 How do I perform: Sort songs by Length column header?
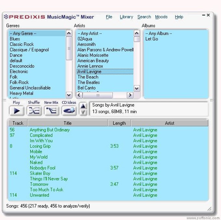[x=119, y=123]
